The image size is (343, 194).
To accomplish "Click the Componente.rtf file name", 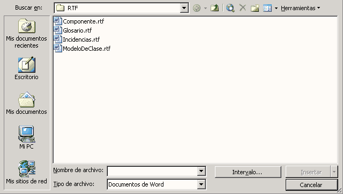I will pos(84,21).
